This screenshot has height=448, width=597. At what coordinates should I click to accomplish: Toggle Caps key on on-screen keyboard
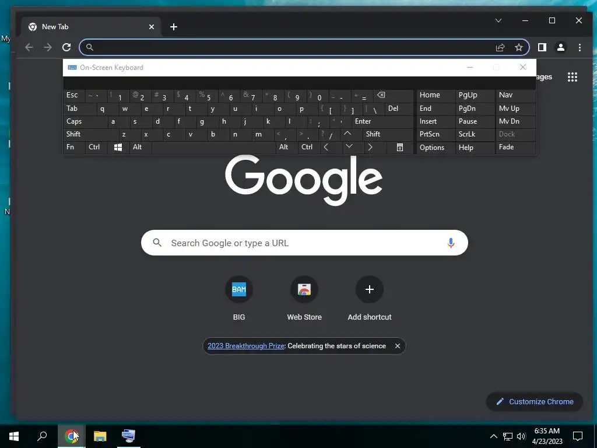[x=85, y=121]
